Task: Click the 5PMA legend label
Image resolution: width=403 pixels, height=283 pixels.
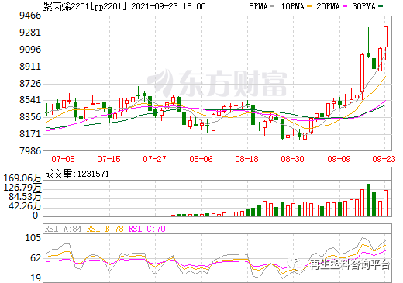Action: click(x=258, y=6)
